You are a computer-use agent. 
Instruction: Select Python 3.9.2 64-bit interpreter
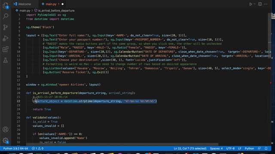pyautogui.click(x=15, y=148)
